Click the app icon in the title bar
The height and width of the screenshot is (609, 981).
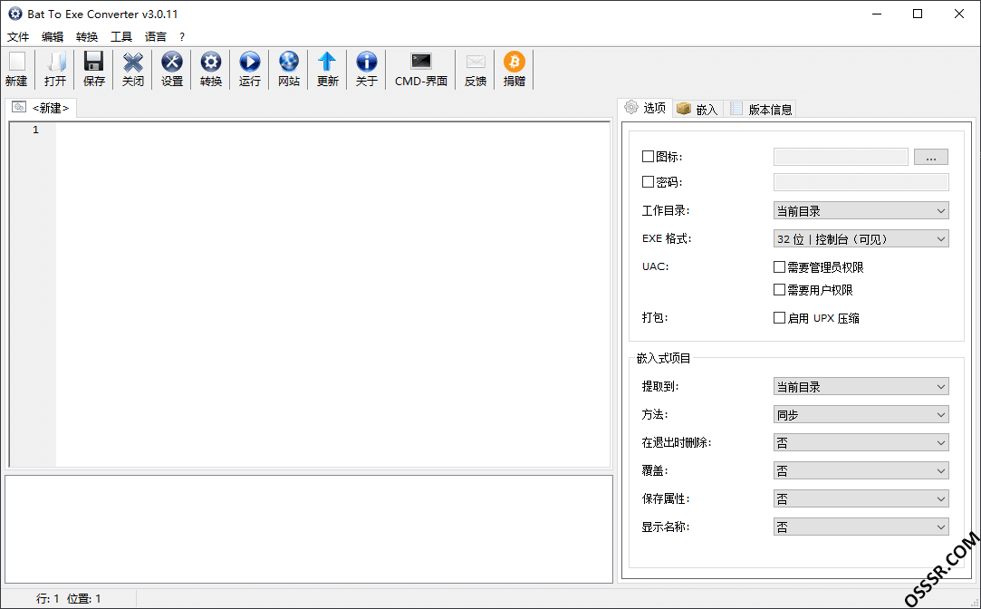click(15, 14)
